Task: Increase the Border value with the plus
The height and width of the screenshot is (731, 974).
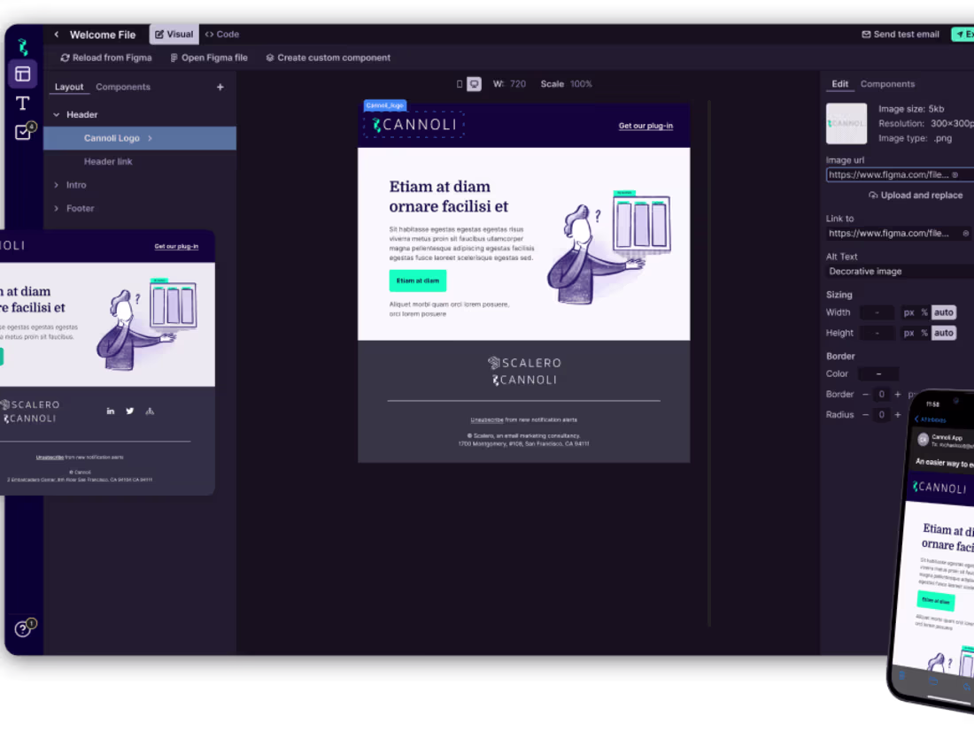Action: point(898,395)
